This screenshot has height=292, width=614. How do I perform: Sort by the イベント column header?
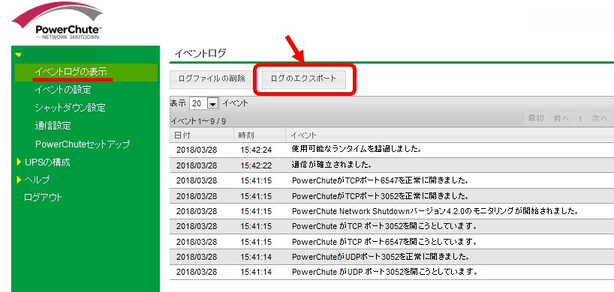coord(303,135)
